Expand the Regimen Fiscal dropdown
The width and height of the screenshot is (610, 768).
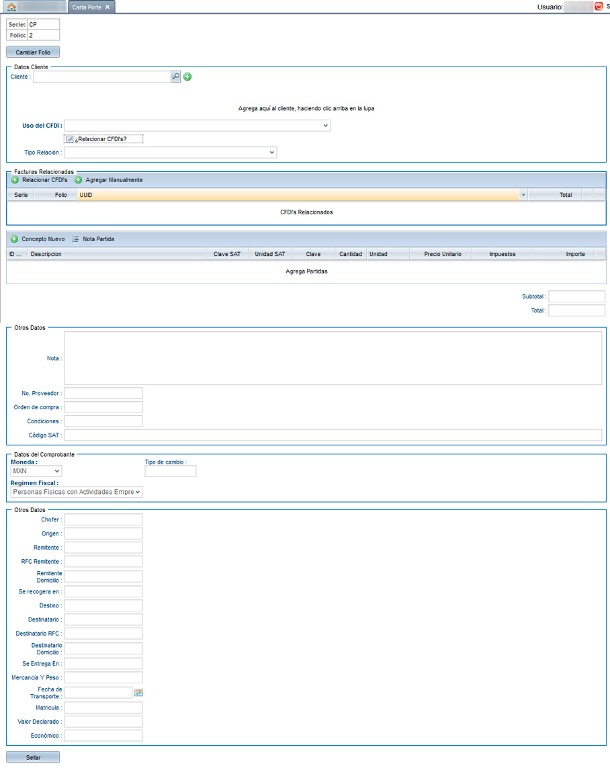[x=138, y=492]
